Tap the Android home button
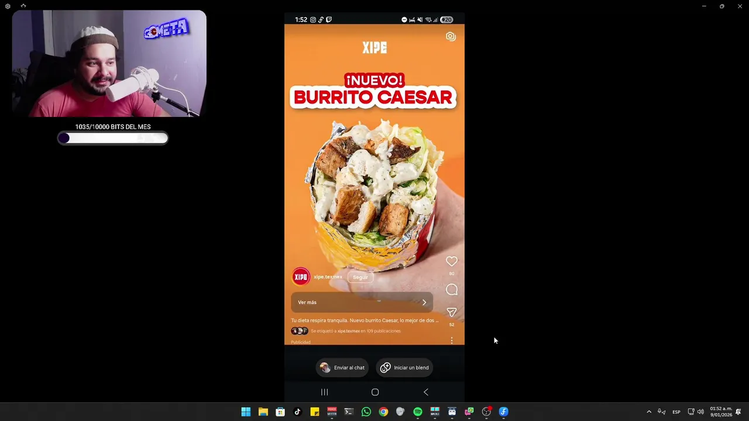The image size is (749, 421). [x=375, y=392]
